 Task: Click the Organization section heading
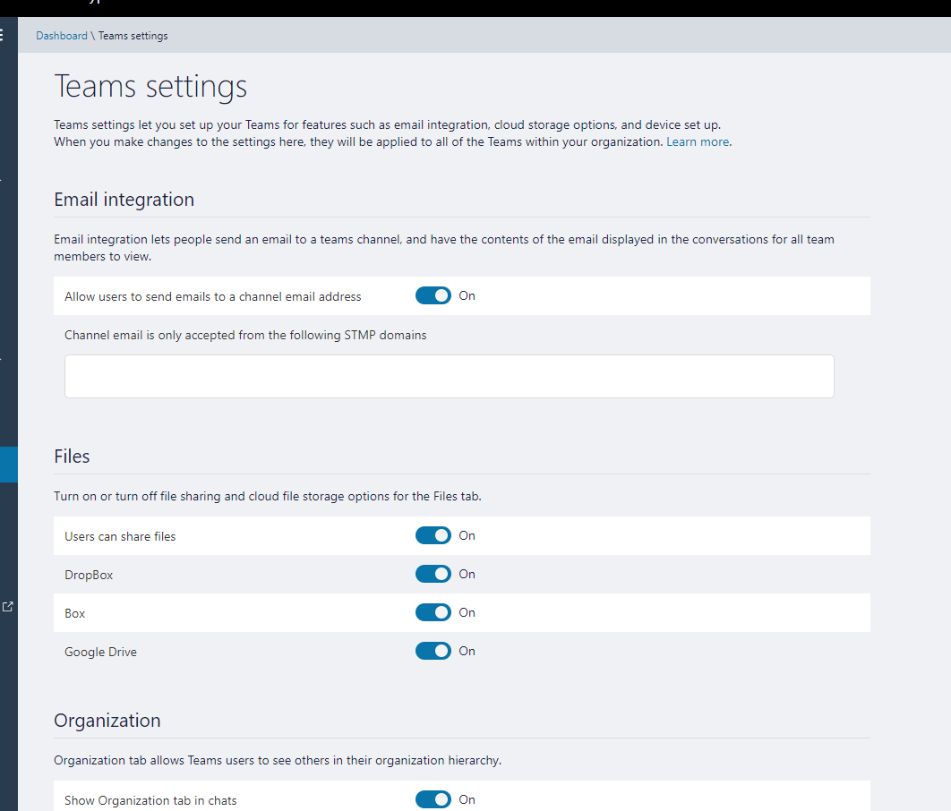107,720
